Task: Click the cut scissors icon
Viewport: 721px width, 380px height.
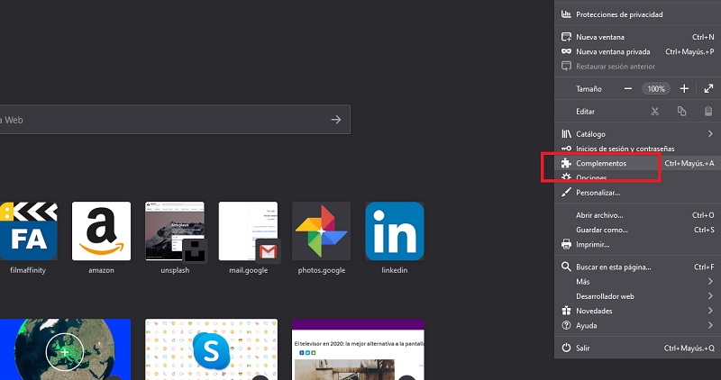Action: point(655,111)
